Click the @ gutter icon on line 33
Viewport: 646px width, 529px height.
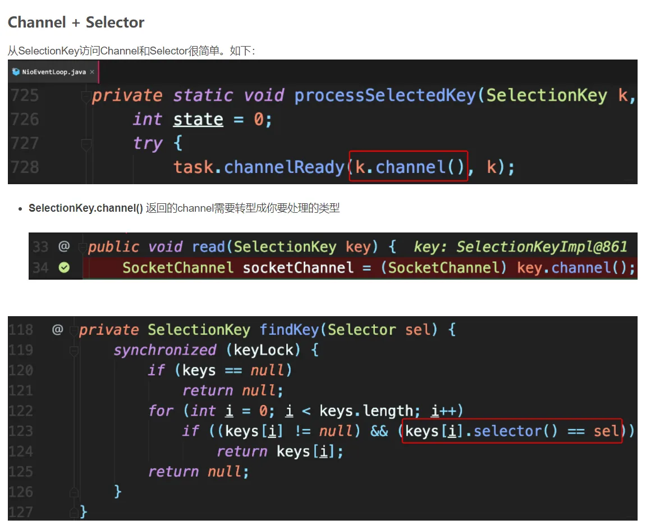(63, 247)
